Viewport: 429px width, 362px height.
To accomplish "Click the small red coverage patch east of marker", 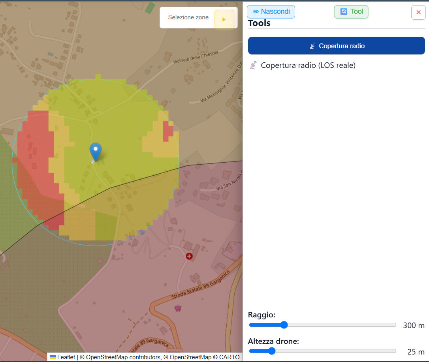I will tap(168, 131).
